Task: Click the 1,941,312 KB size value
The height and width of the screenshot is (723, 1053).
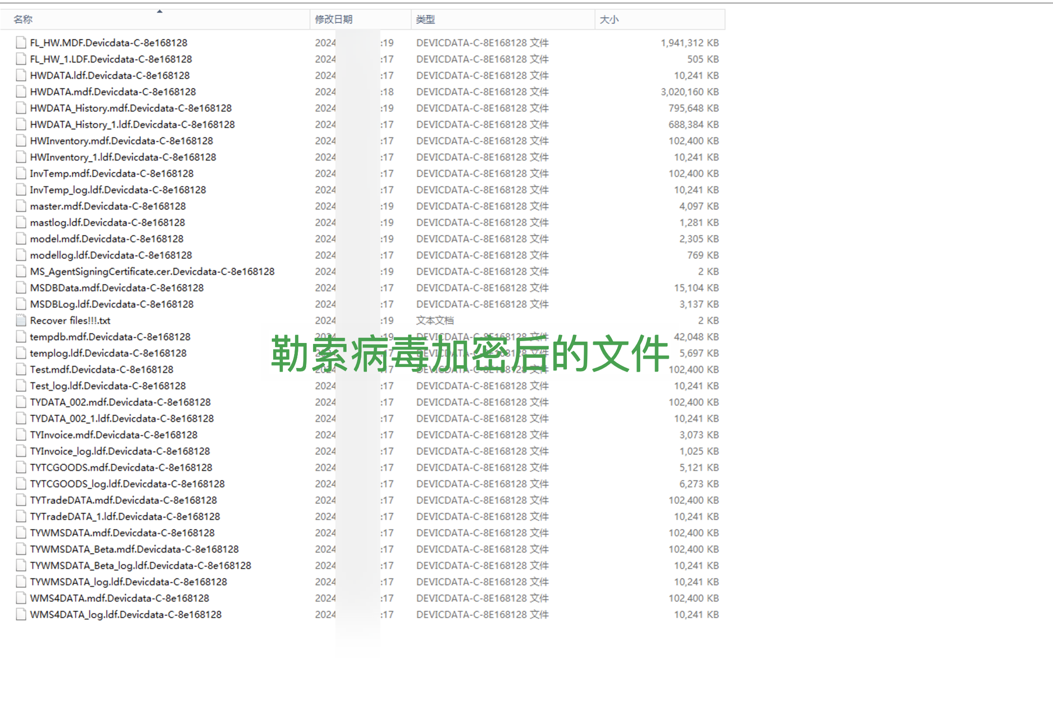Action: 690,43
